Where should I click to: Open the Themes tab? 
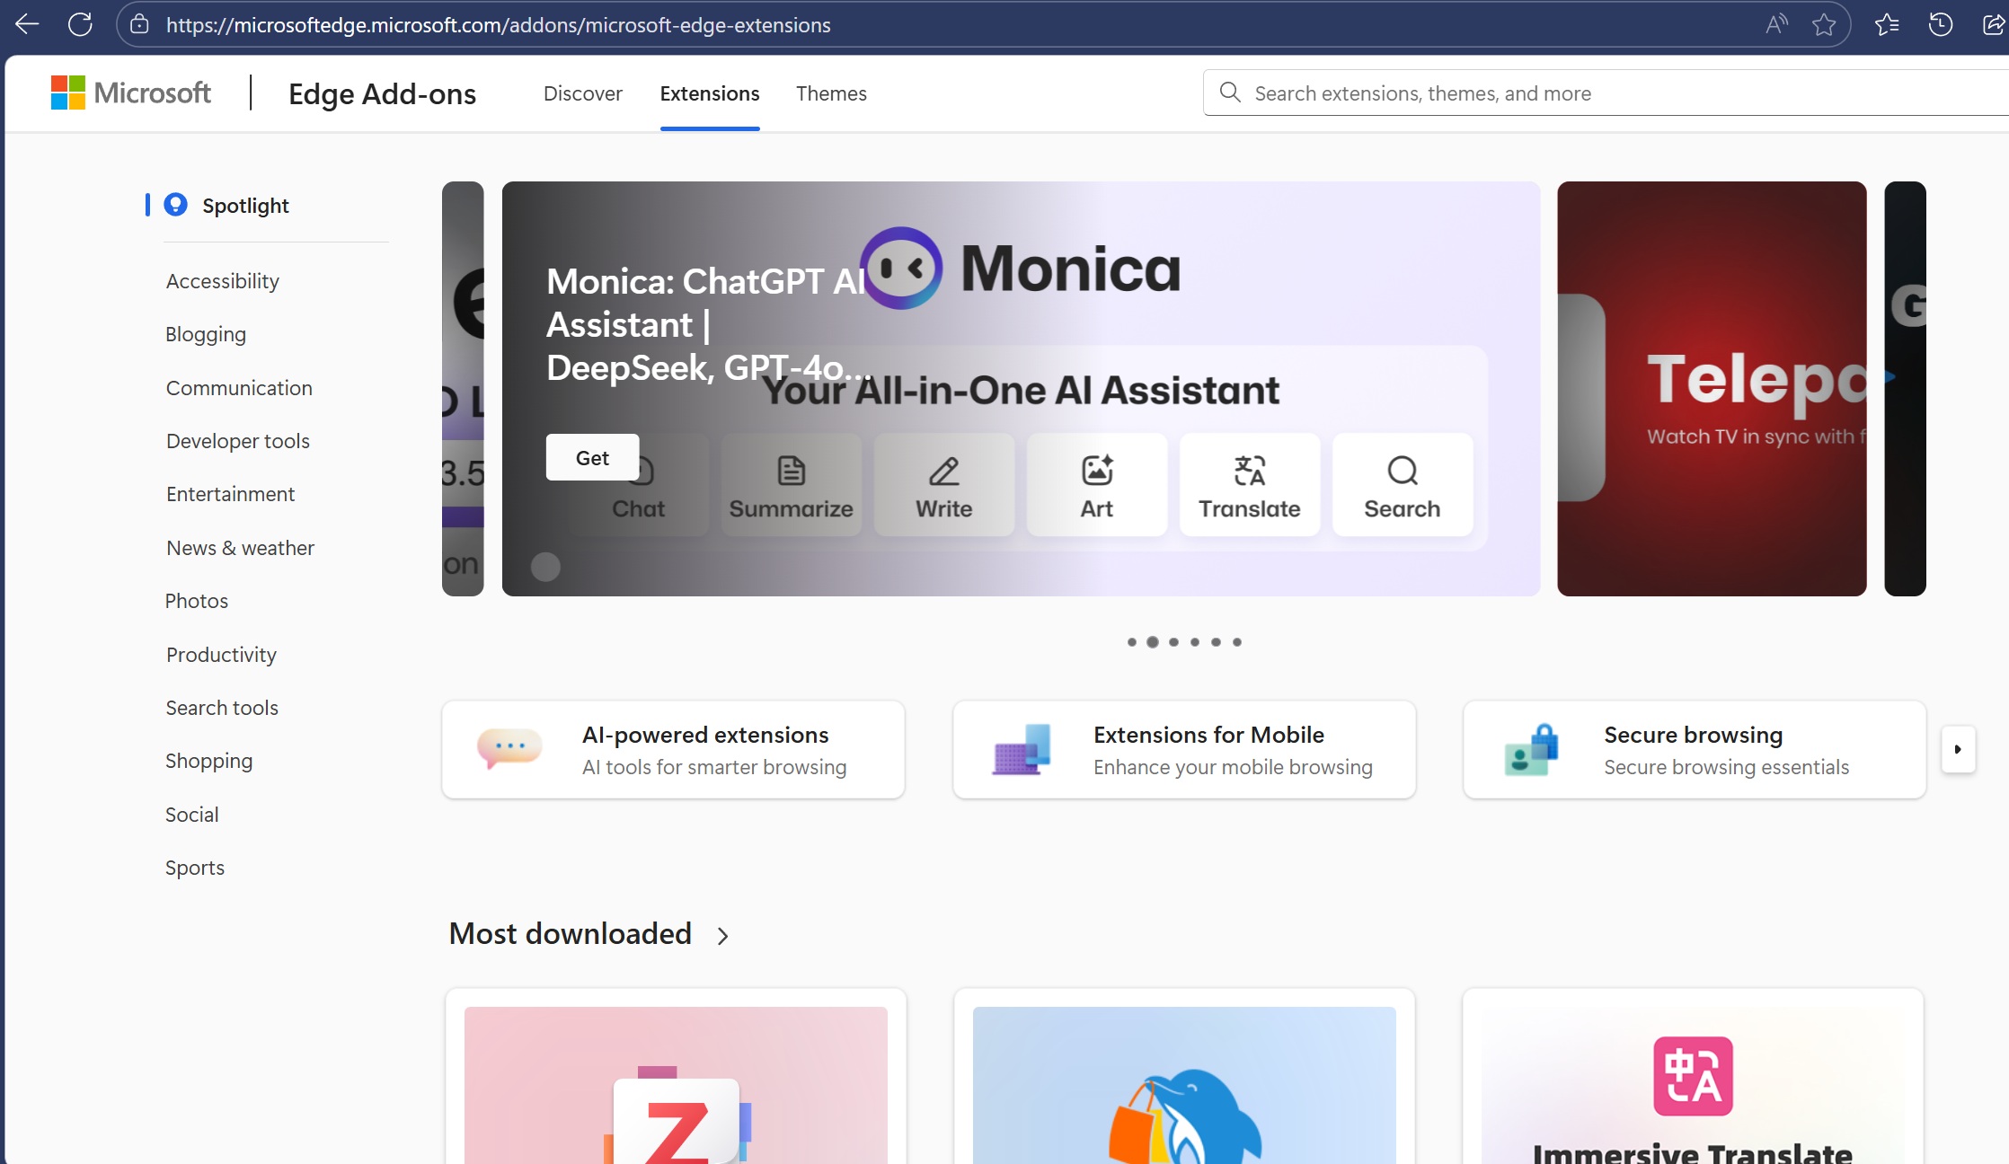click(x=830, y=93)
